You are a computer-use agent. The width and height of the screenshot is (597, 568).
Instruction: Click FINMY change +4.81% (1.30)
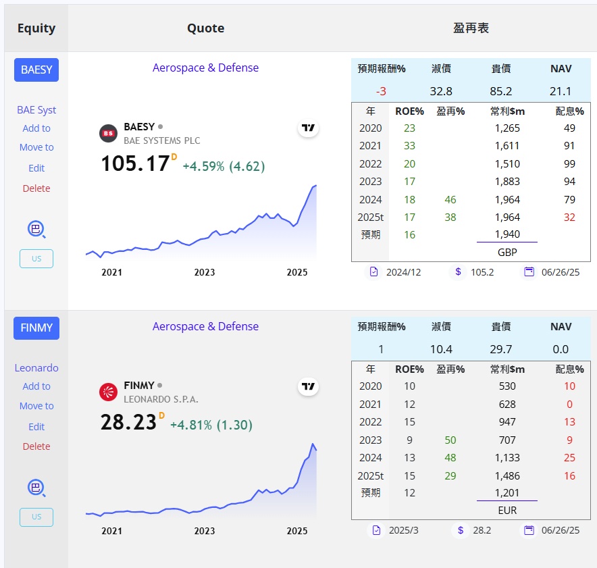[x=211, y=425]
